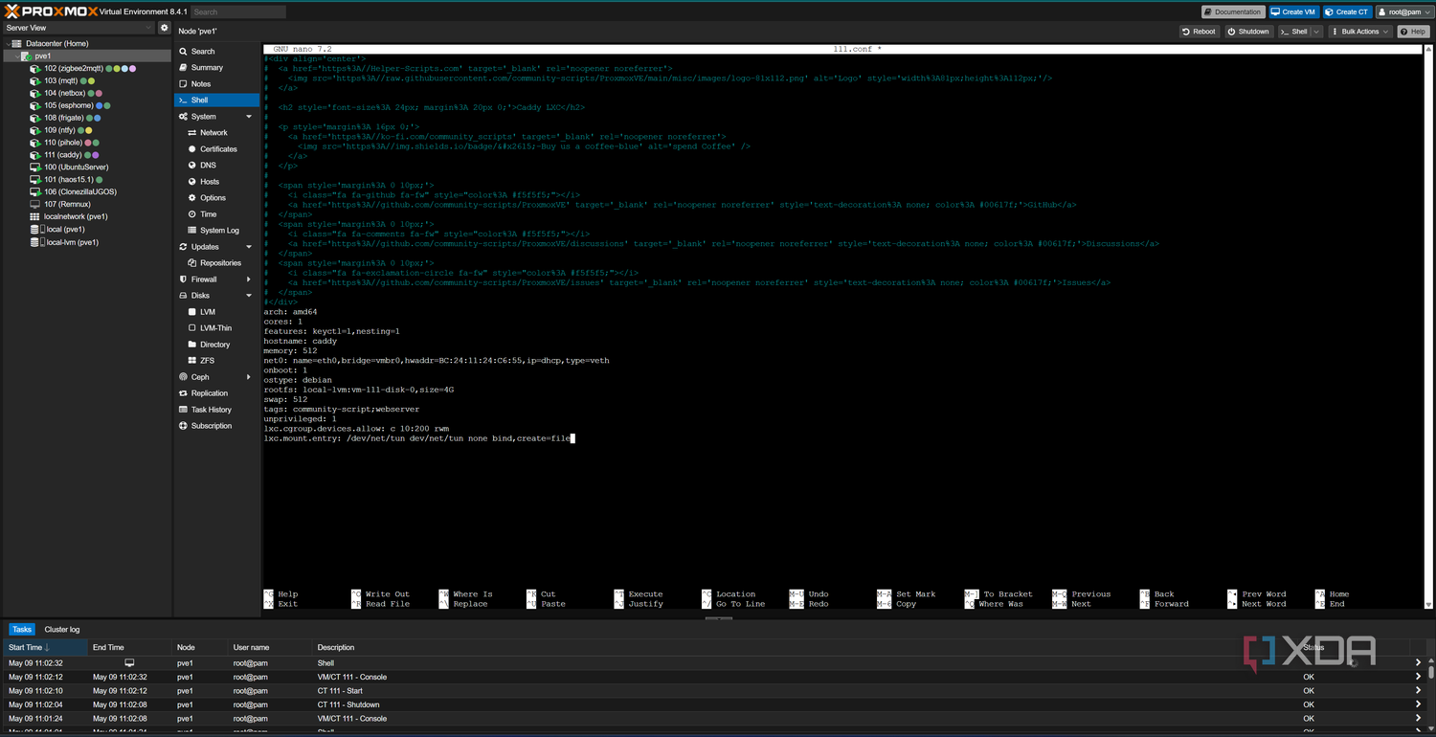Screen dimensions: 1436x737
Task: Open the Task History page
Action: 216,410
